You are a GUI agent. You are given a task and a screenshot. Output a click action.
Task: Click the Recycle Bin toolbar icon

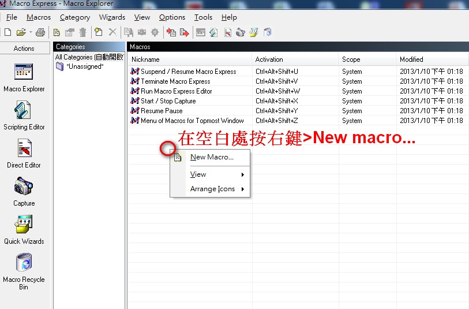pyautogui.click(x=268, y=32)
